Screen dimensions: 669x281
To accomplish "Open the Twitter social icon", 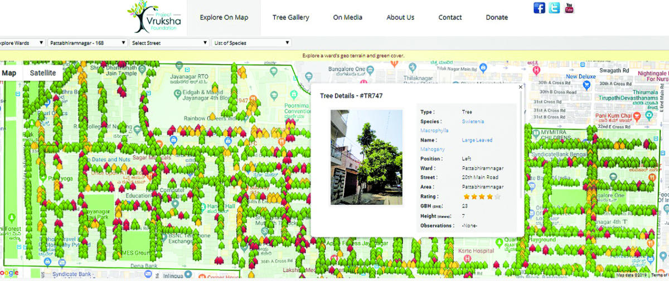I will tap(554, 8).
